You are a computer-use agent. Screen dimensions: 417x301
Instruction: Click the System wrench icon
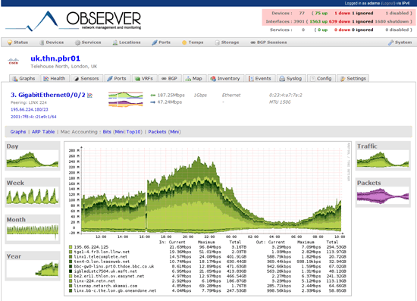(390, 42)
